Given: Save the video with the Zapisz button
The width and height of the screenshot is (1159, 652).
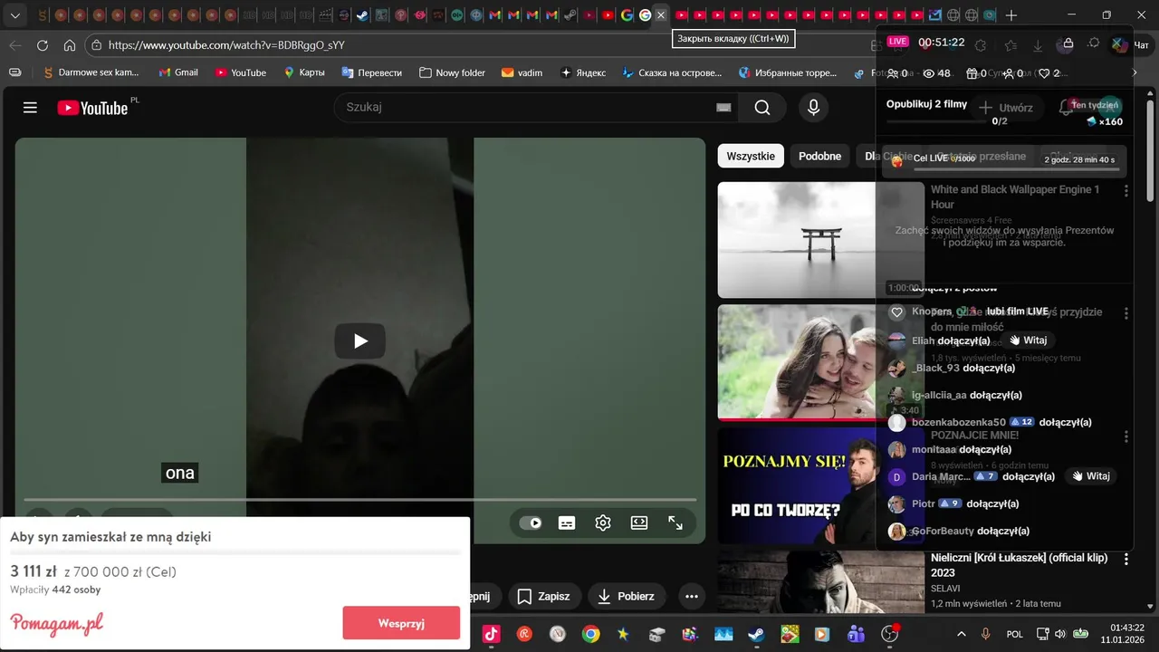Looking at the screenshot, I should point(544,596).
